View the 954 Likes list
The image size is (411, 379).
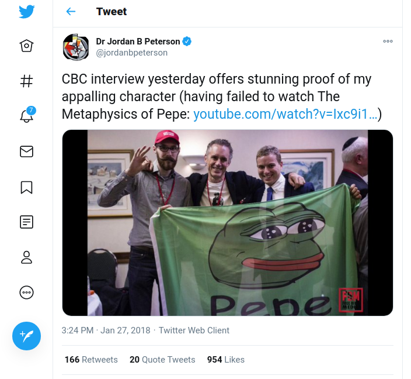tap(226, 360)
